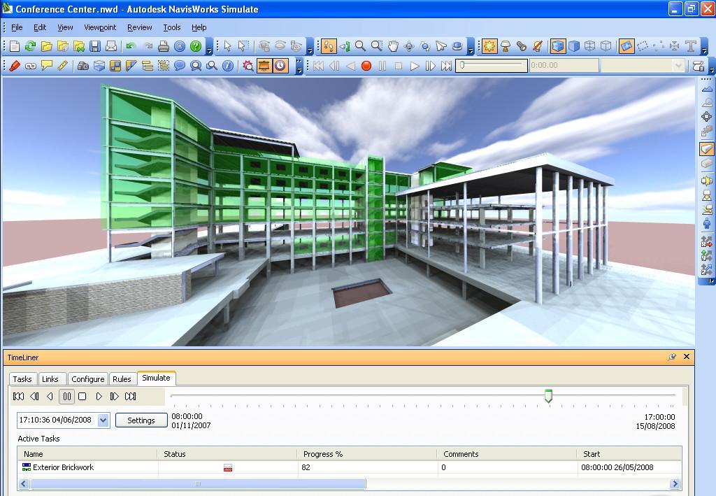This screenshot has height=496, width=716.
Task: Click the simulation timeline slider handle
Action: 547,396
